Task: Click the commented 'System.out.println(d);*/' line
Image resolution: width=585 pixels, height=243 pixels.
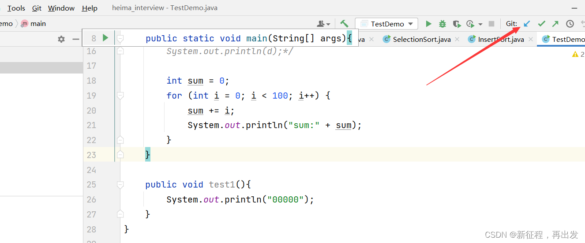Action: 230,51
